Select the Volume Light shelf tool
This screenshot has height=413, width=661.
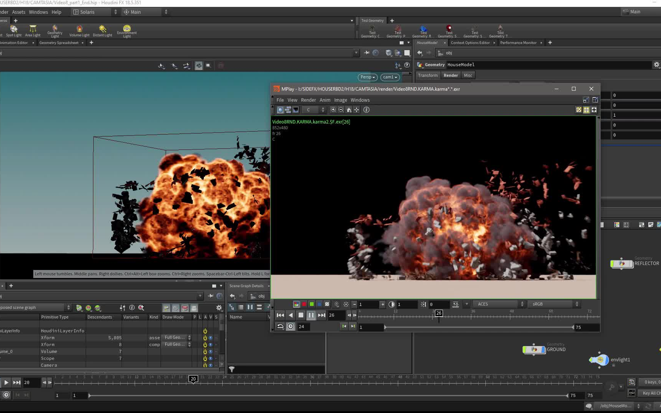point(79,30)
